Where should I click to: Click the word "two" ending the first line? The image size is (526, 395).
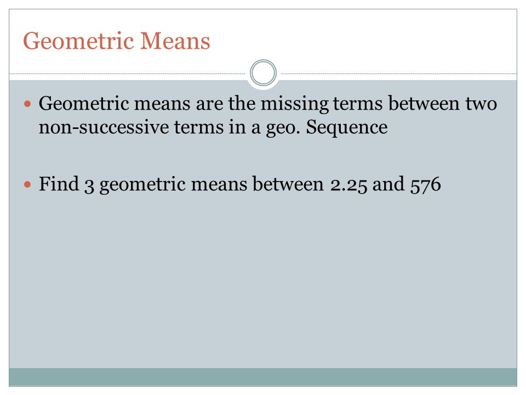pos(481,103)
